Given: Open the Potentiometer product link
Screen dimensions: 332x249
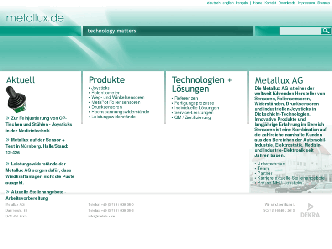Looking at the screenshot, I should pos(105,93).
